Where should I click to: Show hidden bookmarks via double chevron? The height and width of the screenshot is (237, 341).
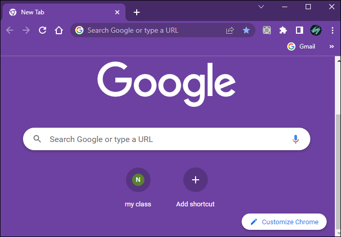tap(331, 46)
